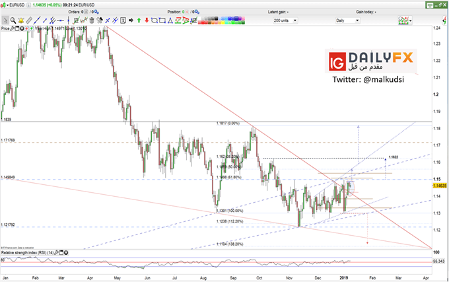449x282 pixels.
Task: Click the 1.1839 horizontal line label
Action: 6,120
